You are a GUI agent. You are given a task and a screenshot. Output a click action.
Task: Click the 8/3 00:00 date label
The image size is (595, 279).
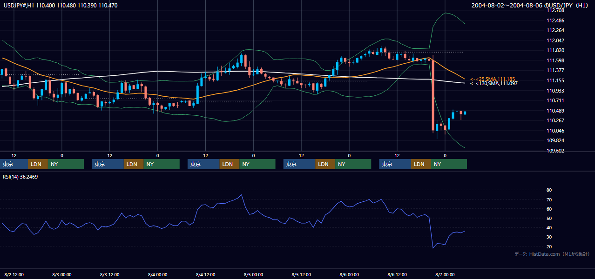tap(62, 275)
